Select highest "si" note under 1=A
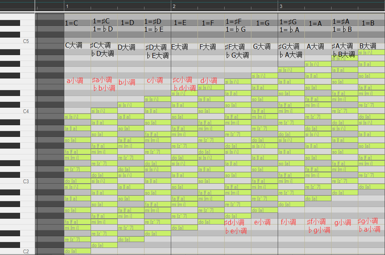This screenshot has width=385, height=255. (x=318, y=64)
